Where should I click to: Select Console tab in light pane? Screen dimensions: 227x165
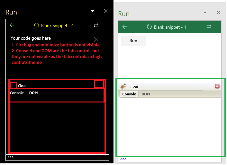pos(129,94)
